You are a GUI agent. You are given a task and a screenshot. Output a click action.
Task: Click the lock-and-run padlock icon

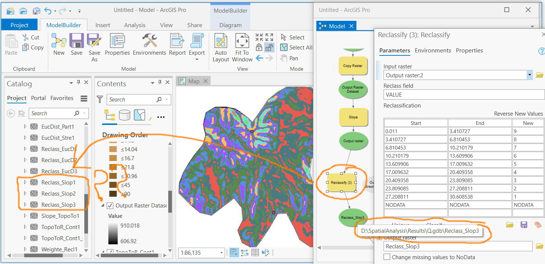[x=259, y=47]
